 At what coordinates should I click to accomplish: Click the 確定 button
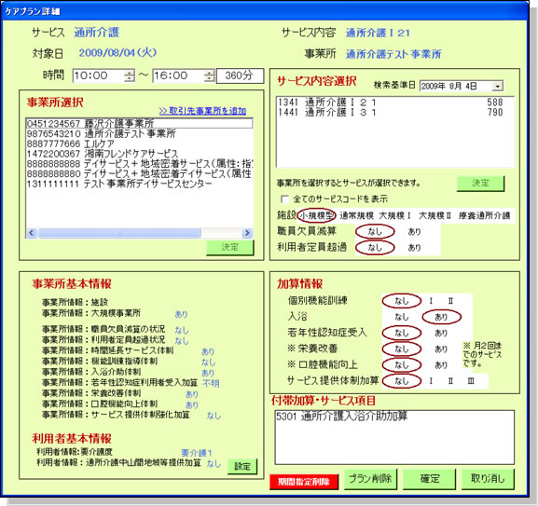429,479
